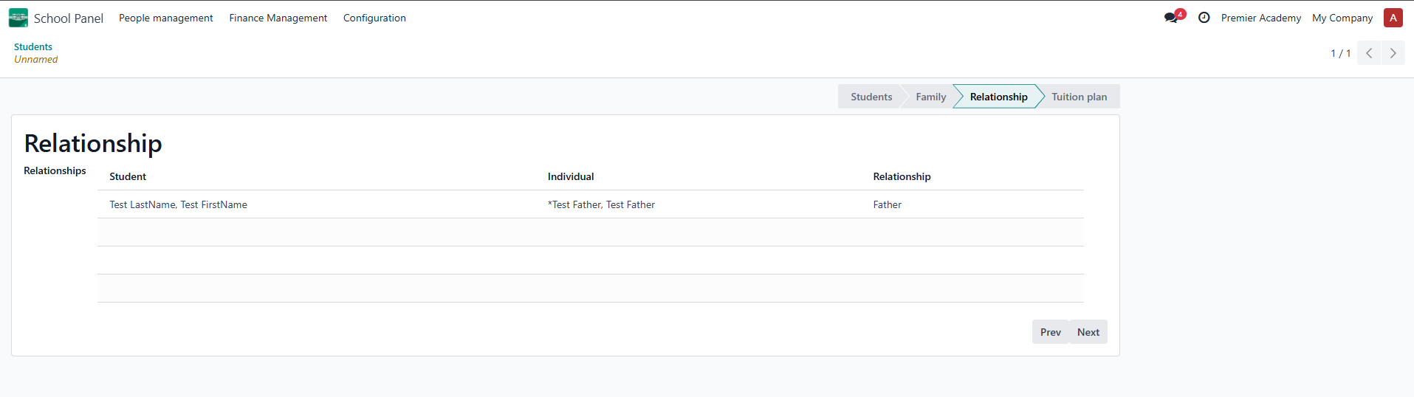Image resolution: width=1414 pixels, height=397 pixels.
Task: Open the activities clock icon
Action: (x=1204, y=18)
